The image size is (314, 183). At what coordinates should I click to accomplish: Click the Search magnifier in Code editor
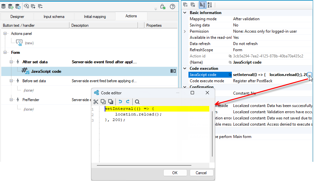(x=137, y=102)
